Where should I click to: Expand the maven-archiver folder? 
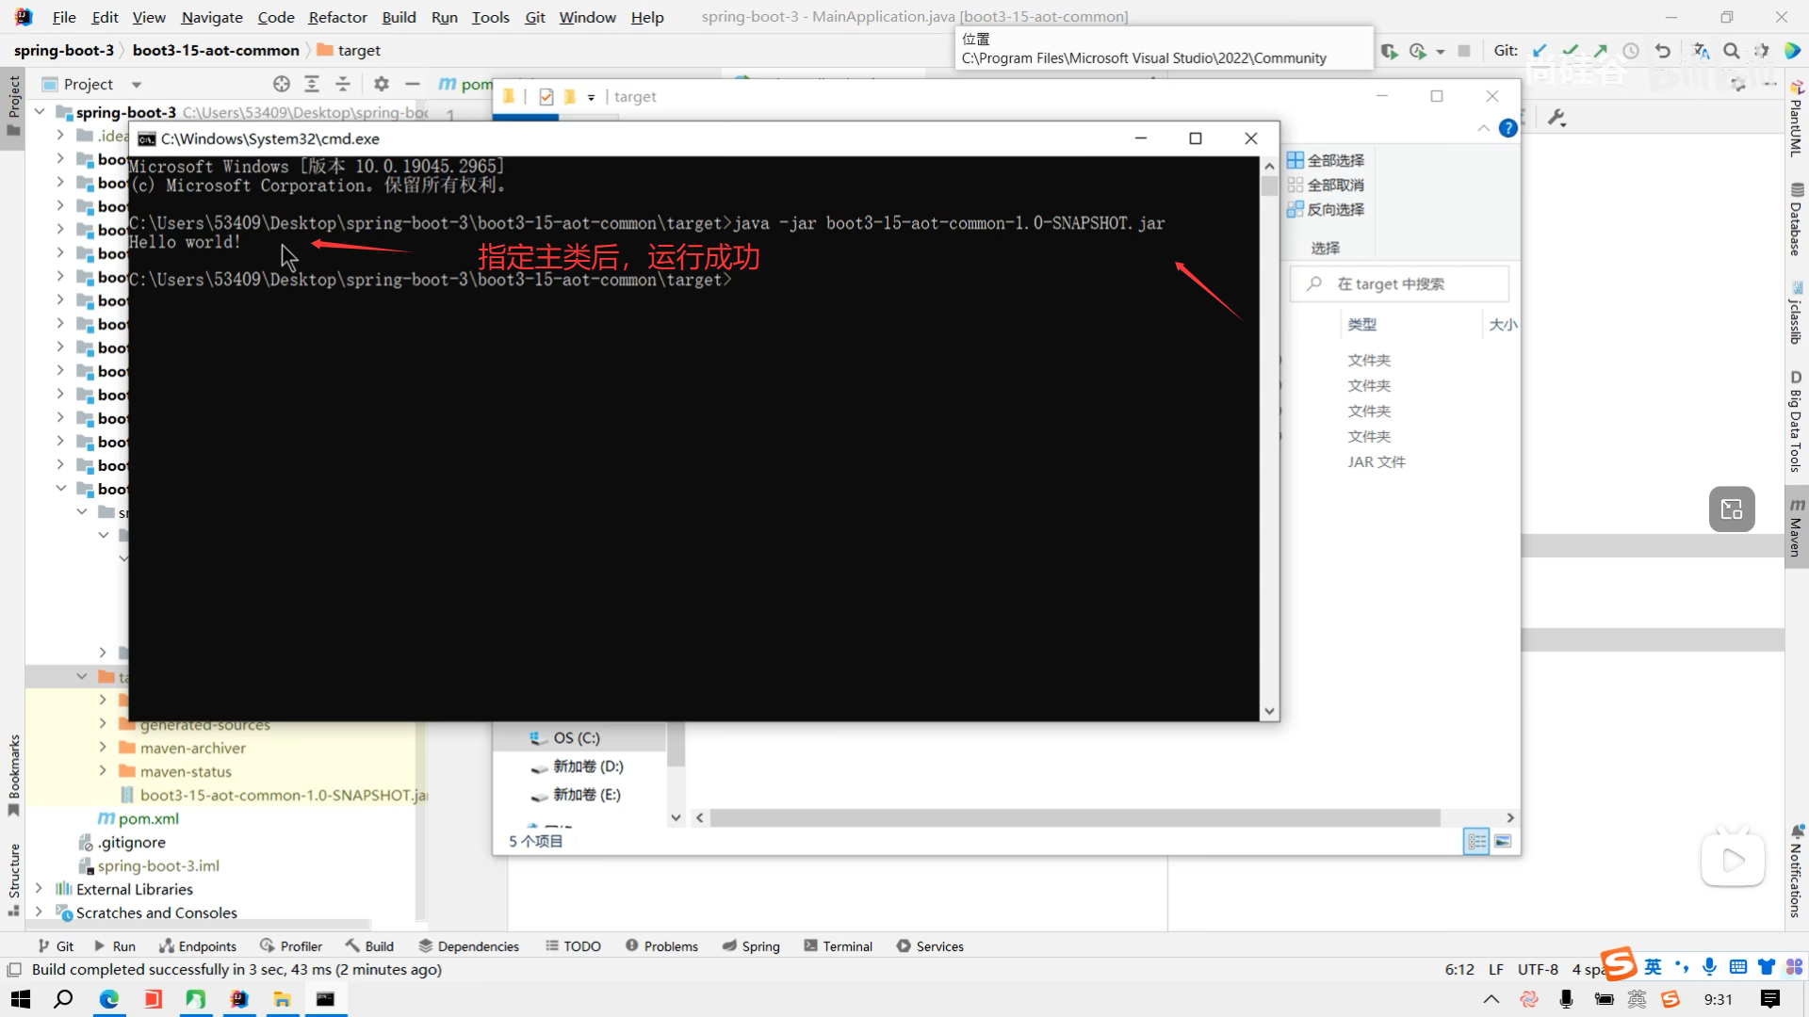coord(103,748)
